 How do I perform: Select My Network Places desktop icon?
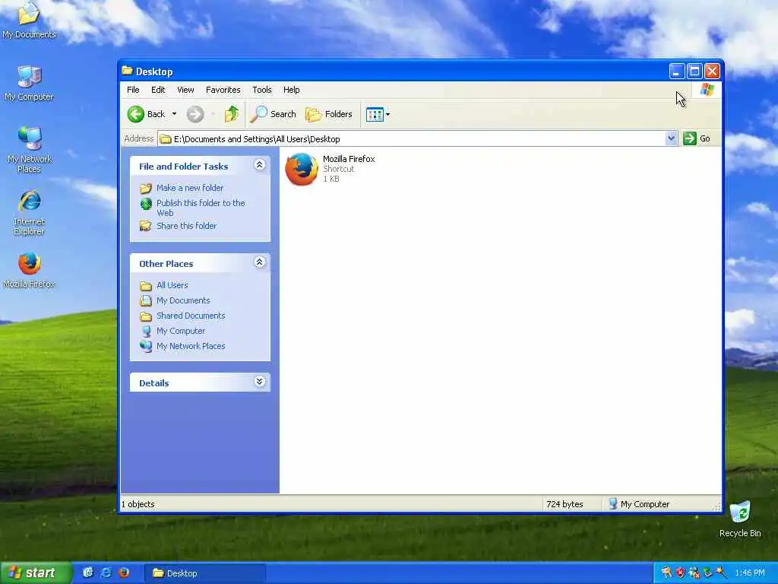pyautogui.click(x=30, y=150)
